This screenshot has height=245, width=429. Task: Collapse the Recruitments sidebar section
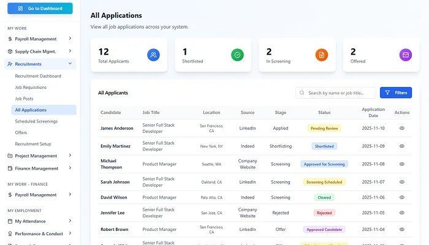[70, 64]
